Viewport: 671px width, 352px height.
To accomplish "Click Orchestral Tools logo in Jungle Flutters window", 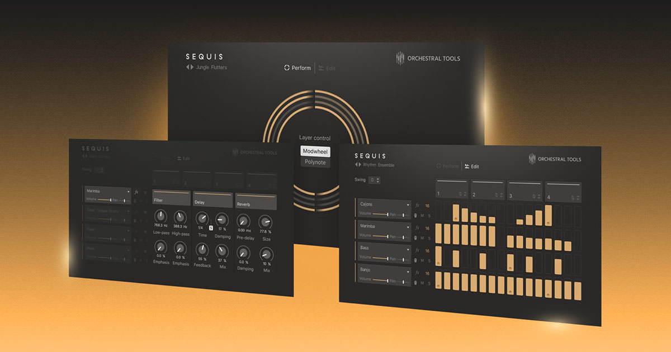I will pyautogui.click(x=428, y=58).
